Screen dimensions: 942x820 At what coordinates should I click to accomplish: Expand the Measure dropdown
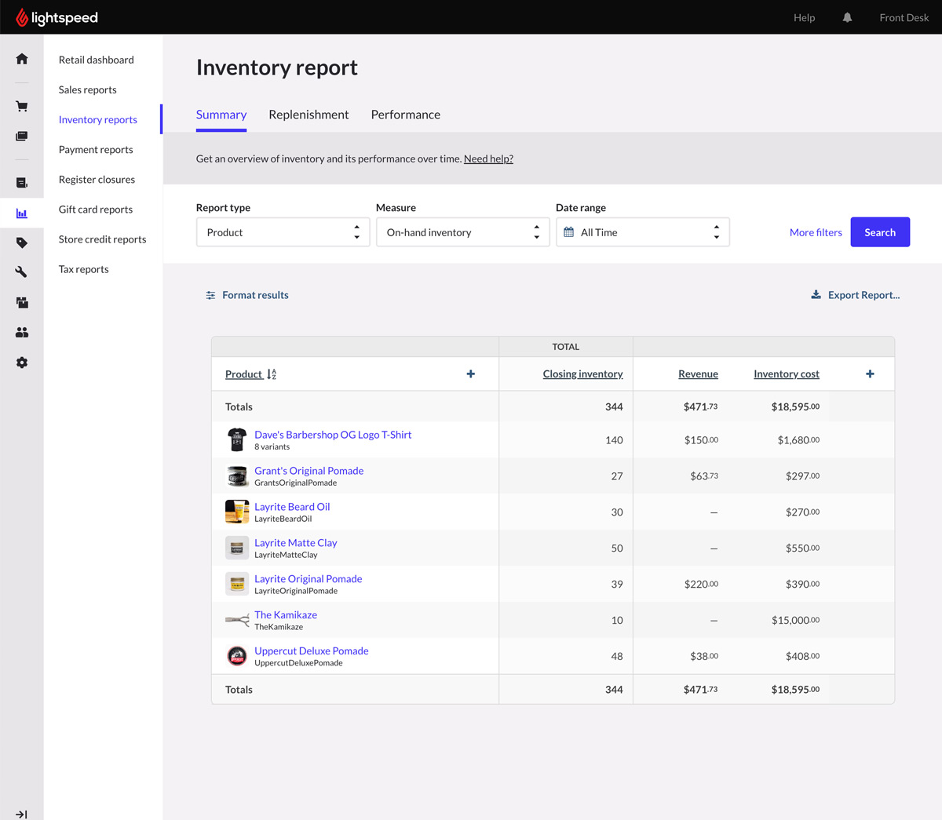[x=462, y=232]
